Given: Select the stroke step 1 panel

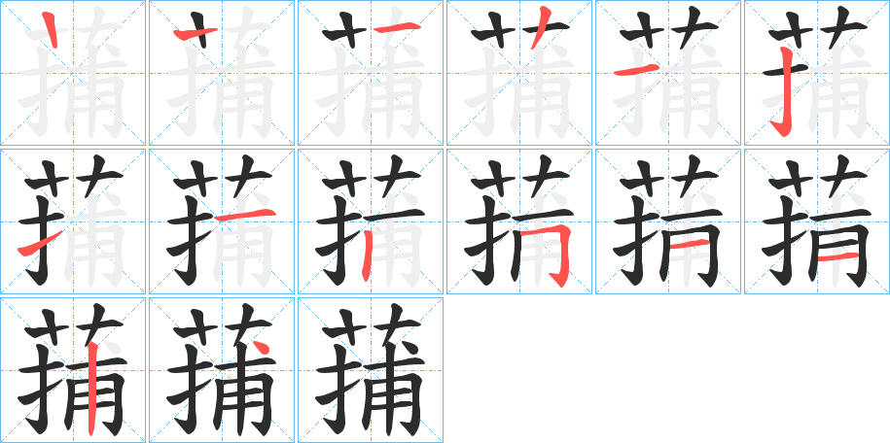Looking at the screenshot, I should [73, 73].
